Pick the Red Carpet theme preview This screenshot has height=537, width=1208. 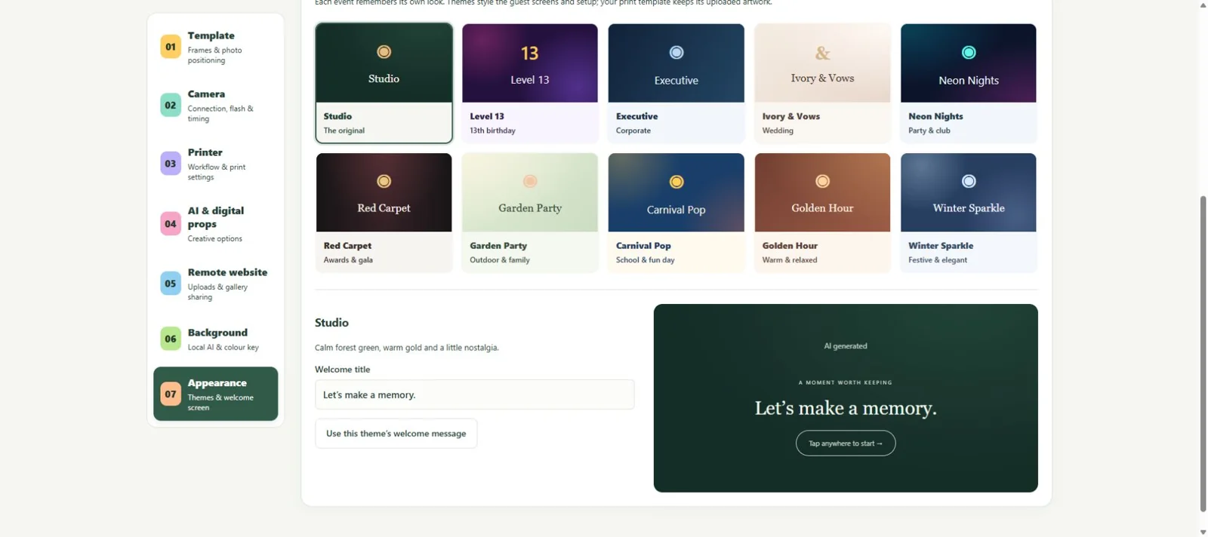click(x=384, y=192)
